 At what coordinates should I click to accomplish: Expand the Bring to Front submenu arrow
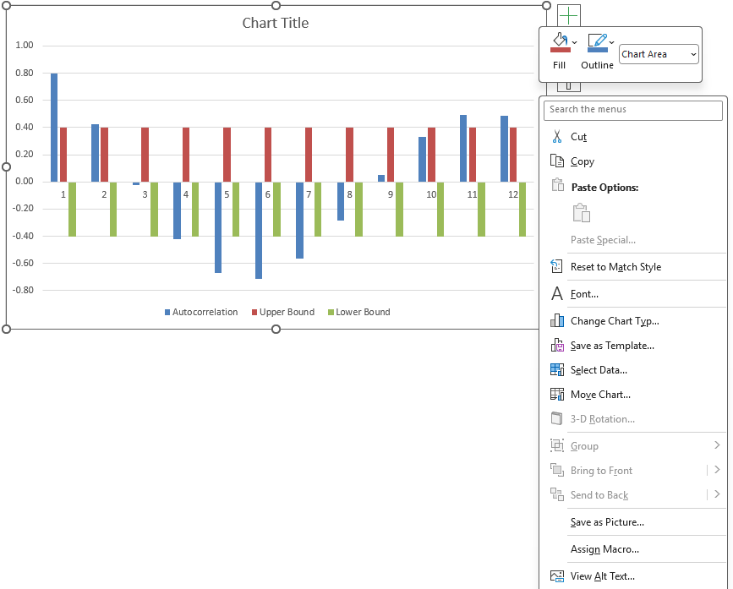coord(717,469)
